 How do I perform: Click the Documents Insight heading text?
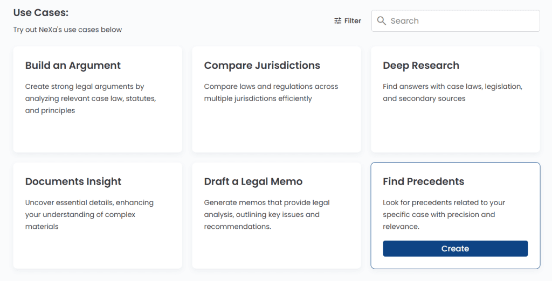[73, 181]
